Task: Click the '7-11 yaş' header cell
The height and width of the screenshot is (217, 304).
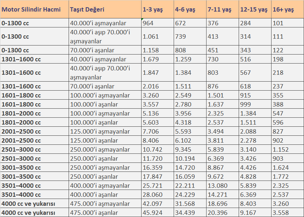Action: pos(222,9)
